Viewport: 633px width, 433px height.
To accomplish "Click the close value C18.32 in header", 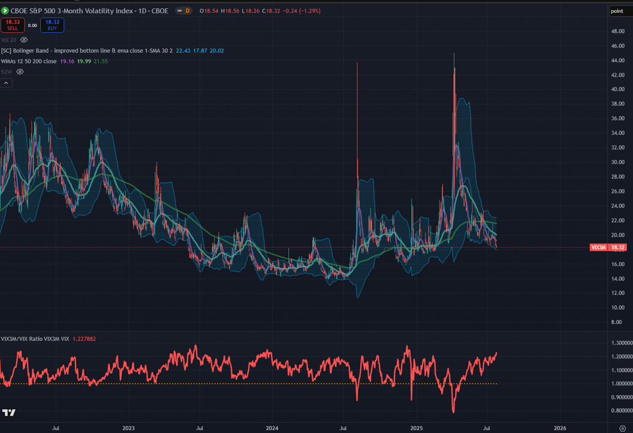I will 271,11.
